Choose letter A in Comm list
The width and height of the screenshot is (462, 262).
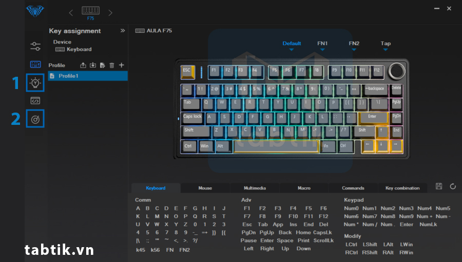[x=138, y=208]
